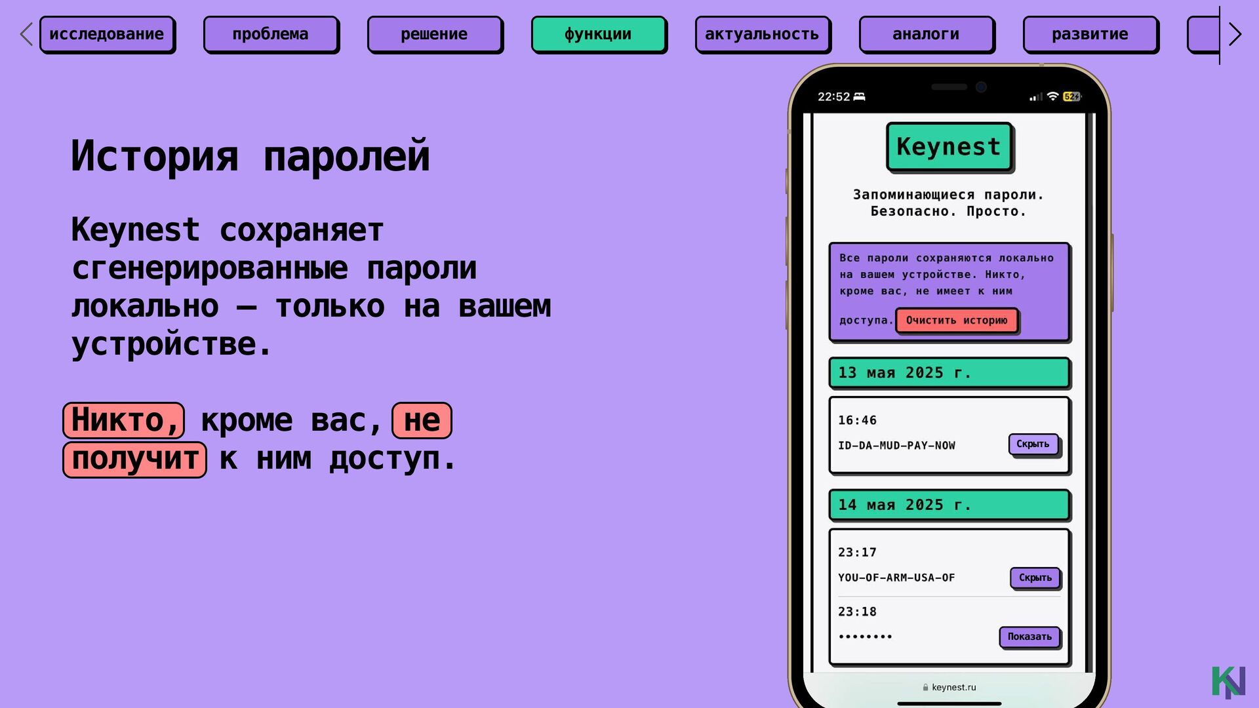Click the battery indicator on the phone

click(x=1071, y=96)
